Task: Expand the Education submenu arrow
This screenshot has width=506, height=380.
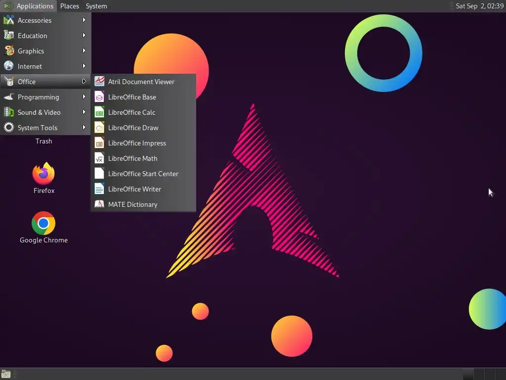Action: [84, 35]
